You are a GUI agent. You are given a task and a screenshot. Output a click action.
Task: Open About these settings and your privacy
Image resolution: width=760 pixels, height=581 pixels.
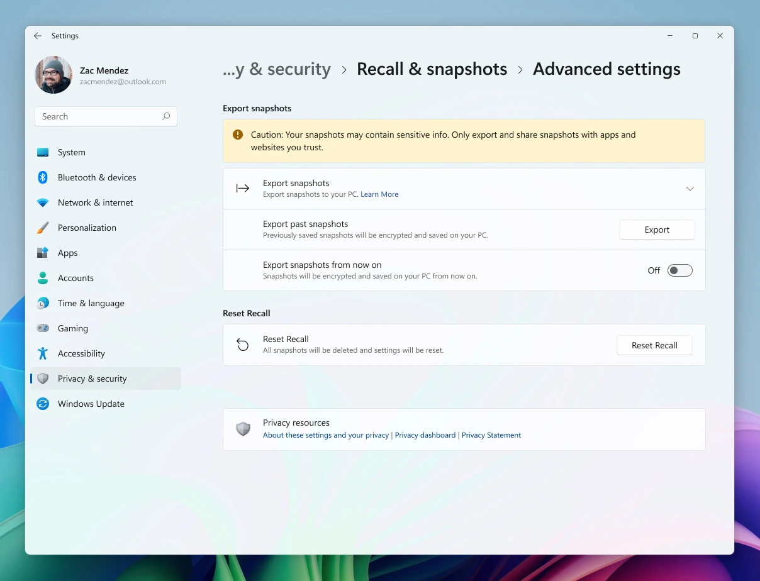point(326,435)
